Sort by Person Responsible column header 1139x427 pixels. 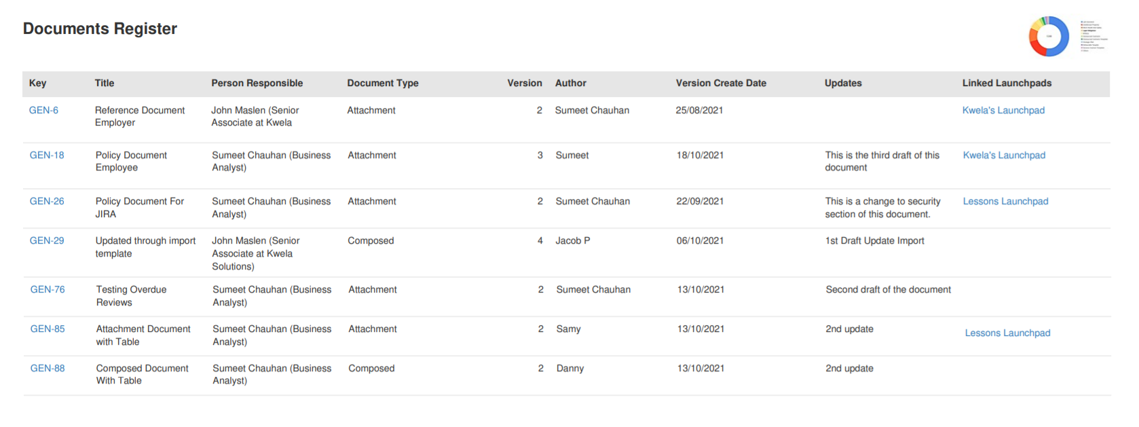(x=257, y=83)
